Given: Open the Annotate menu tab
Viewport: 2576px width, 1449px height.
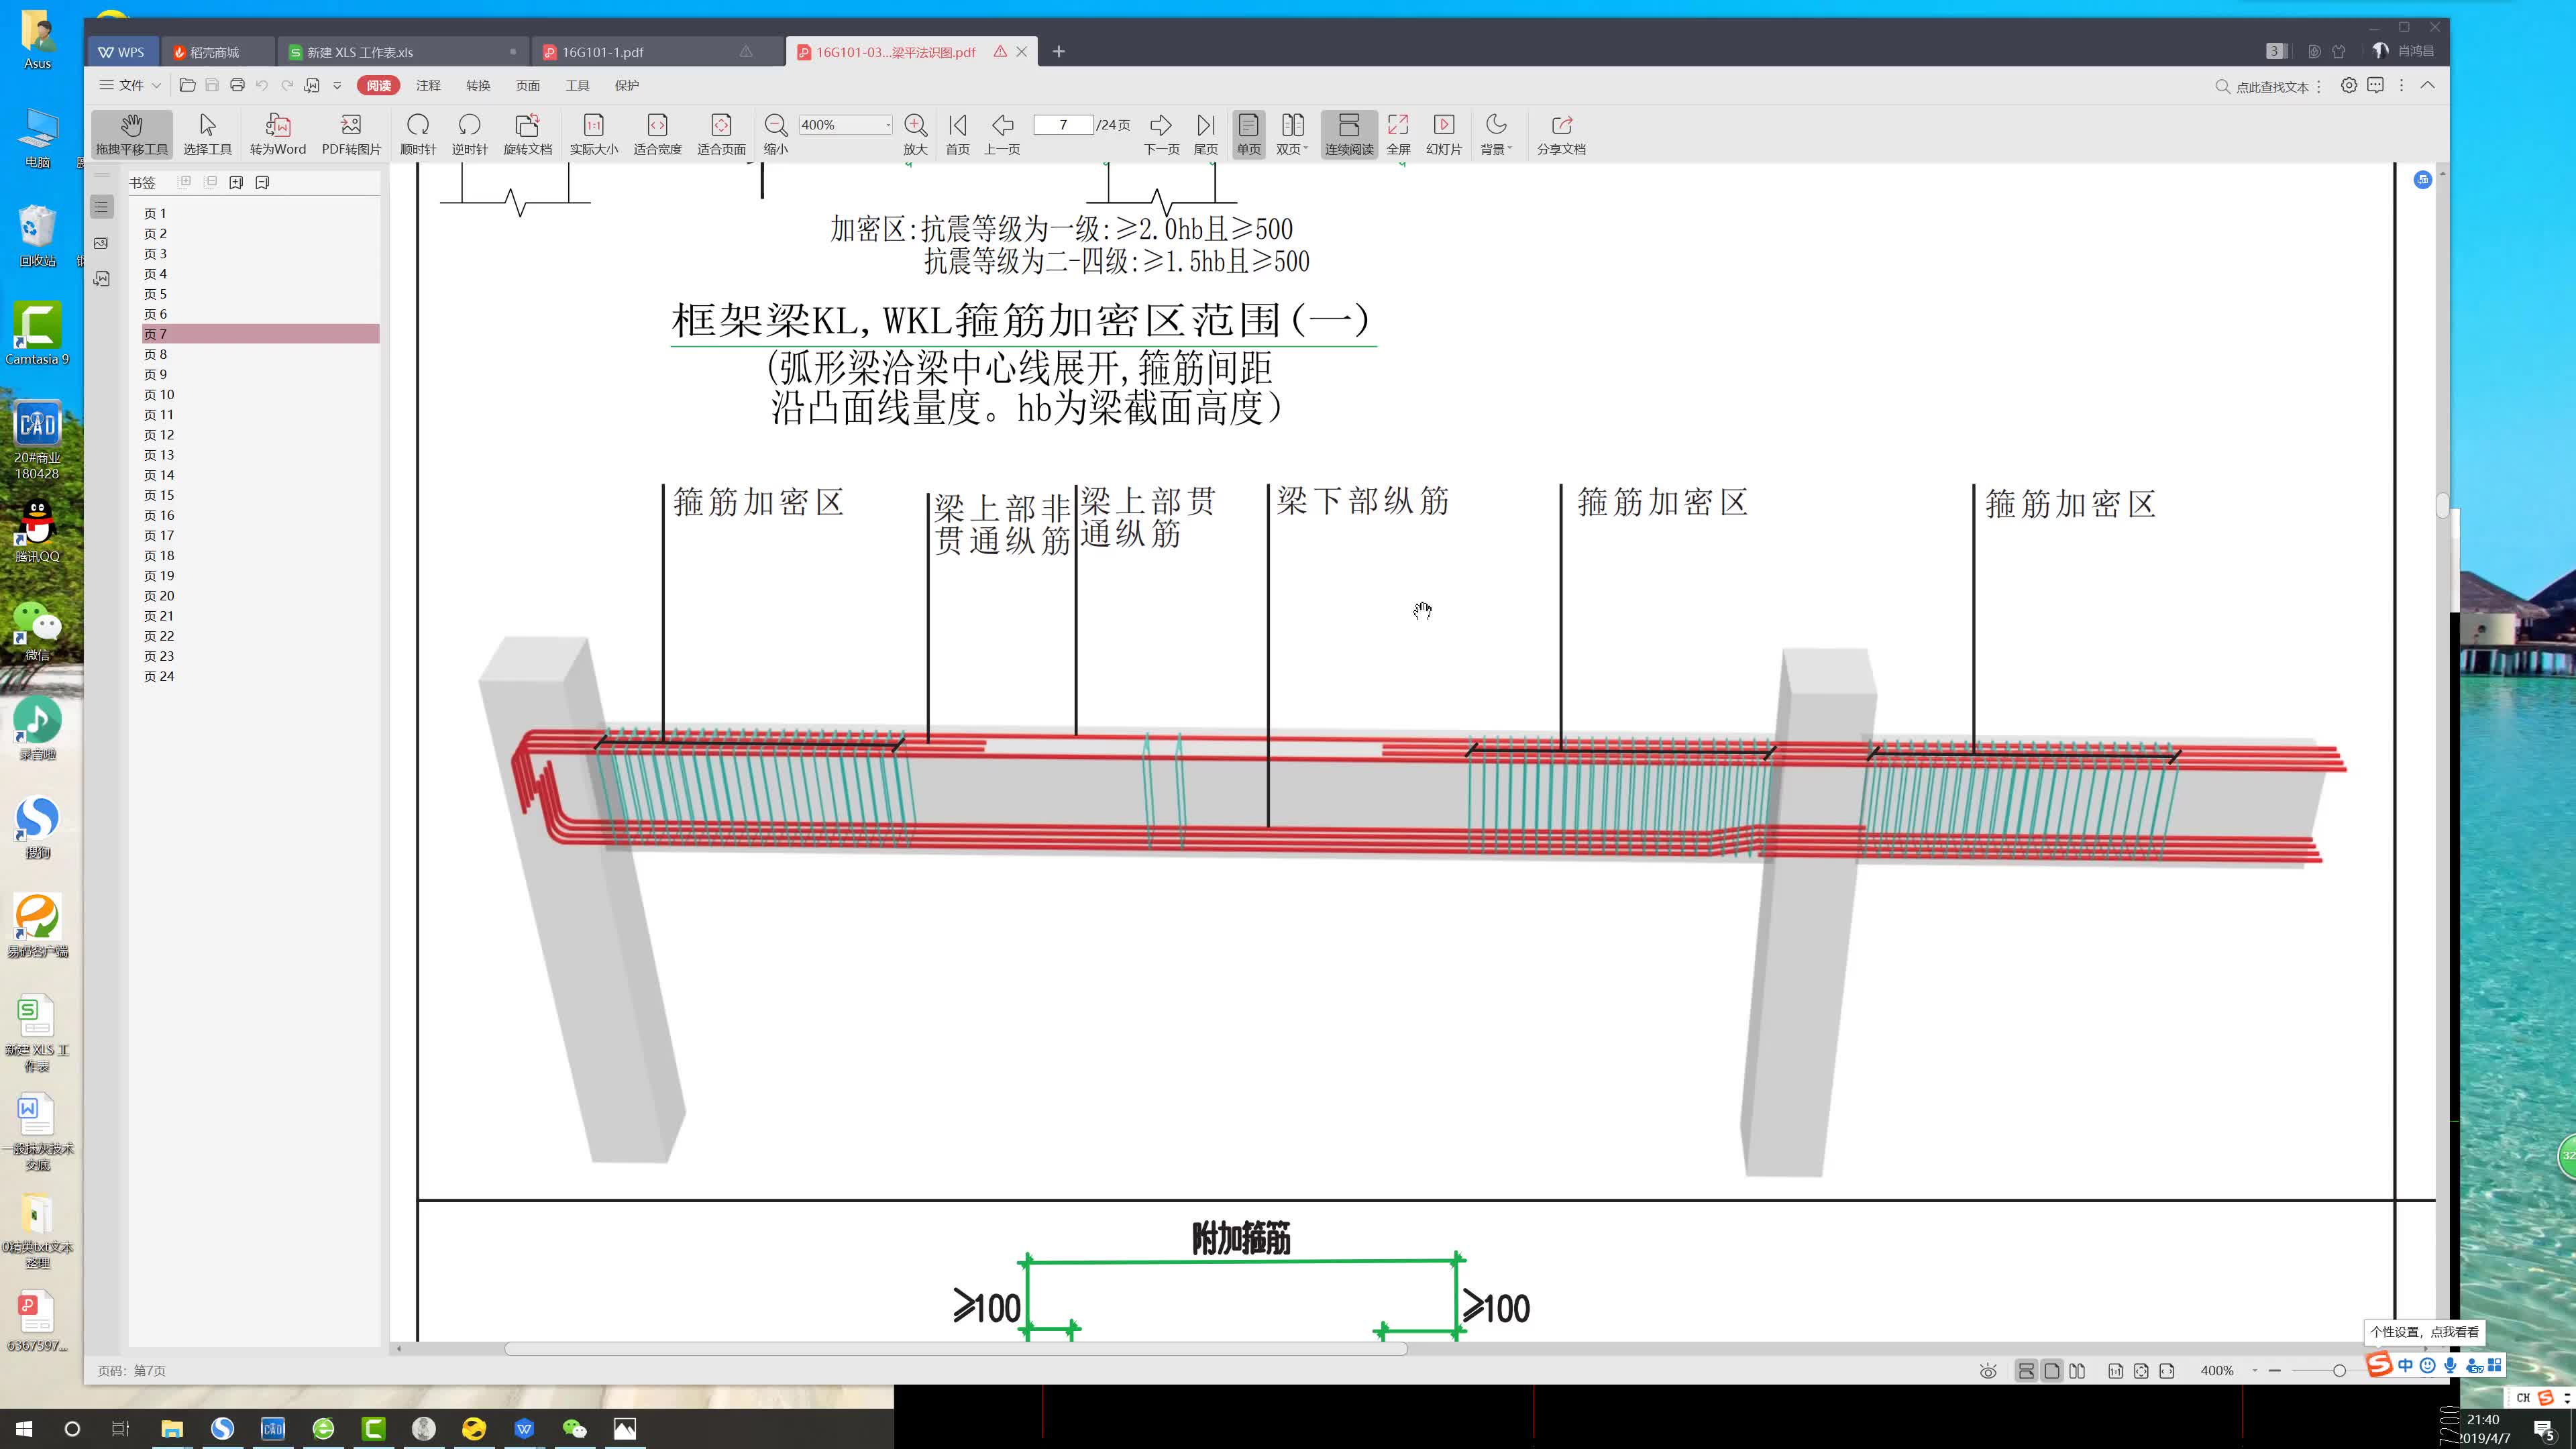Looking at the screenshot, I should (x=428, y=86).
